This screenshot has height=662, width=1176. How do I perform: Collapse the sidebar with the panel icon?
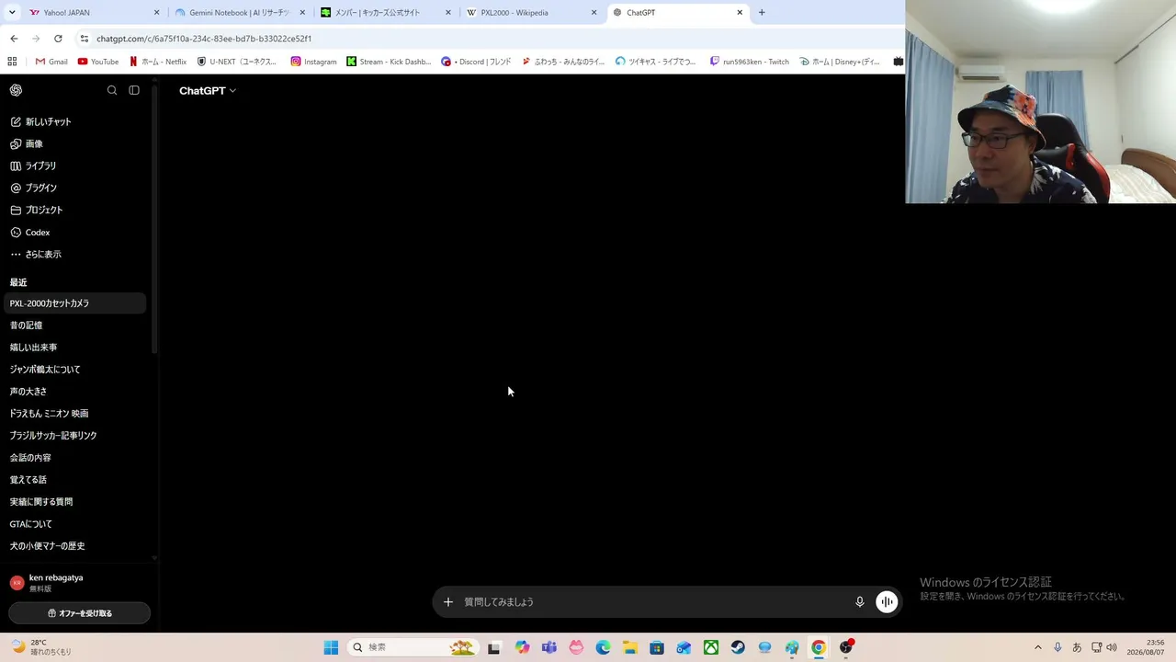pyautogui.click(x=134, y=90)
